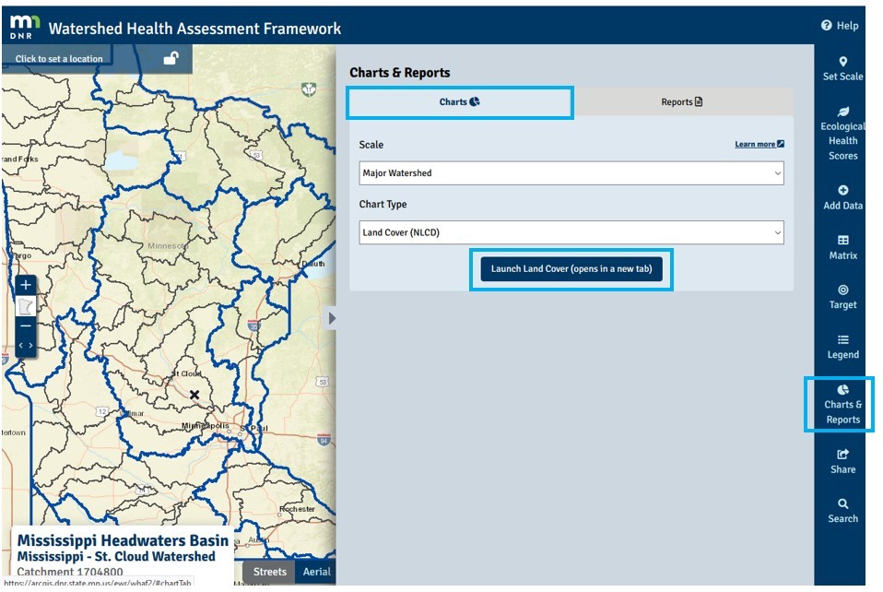Switch basemap to Aerial
This screenshot has width=883, height=592.
click(316, 572)
